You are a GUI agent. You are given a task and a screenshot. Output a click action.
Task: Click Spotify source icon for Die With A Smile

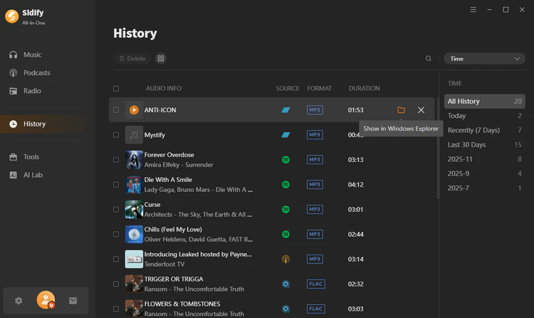[286, 185]
